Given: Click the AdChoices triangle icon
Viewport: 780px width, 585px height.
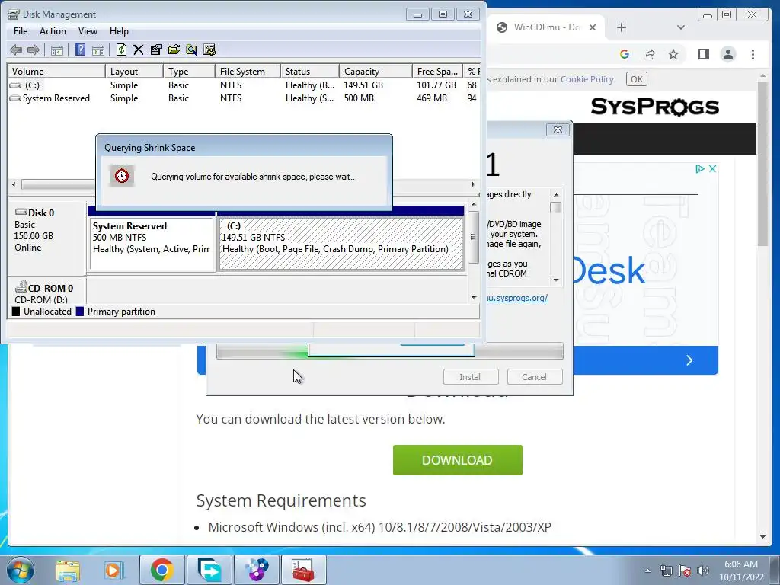Looking at the screenshot, I should tap(700, 168).
